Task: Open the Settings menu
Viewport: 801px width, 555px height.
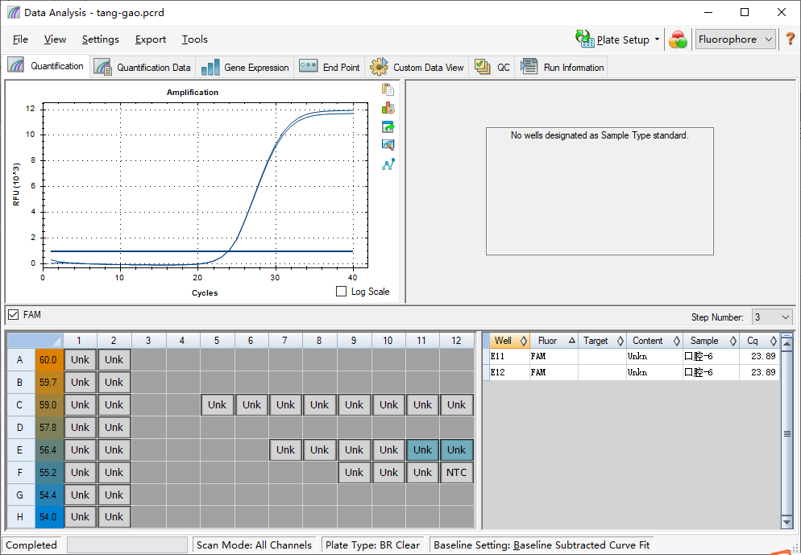Action: tap(100, 39)
